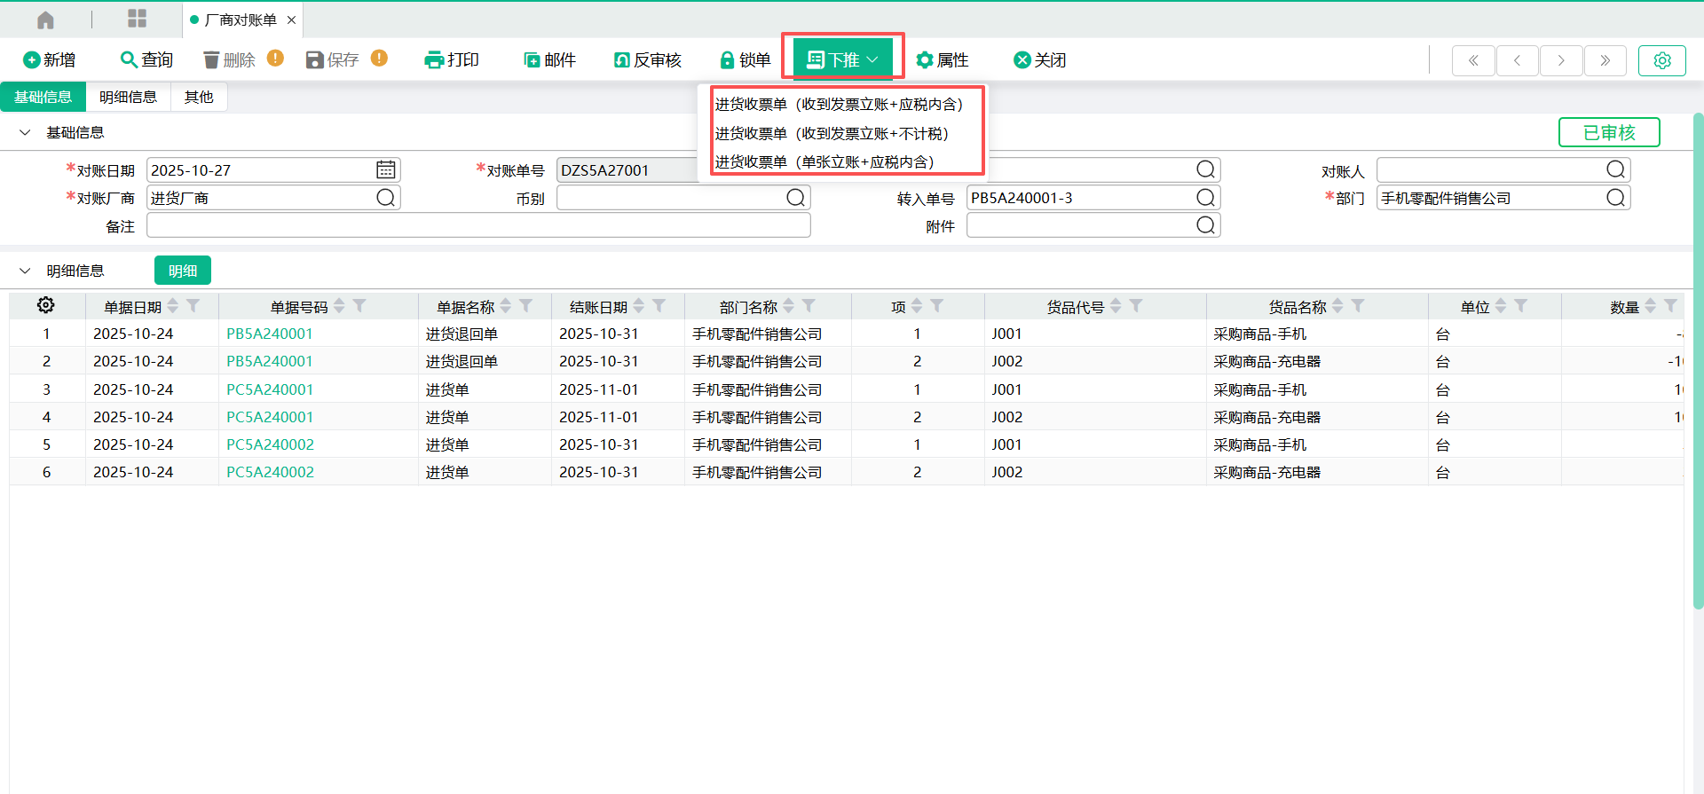Click the green 明细 button

pyautogui.click(x=182, y=271)
